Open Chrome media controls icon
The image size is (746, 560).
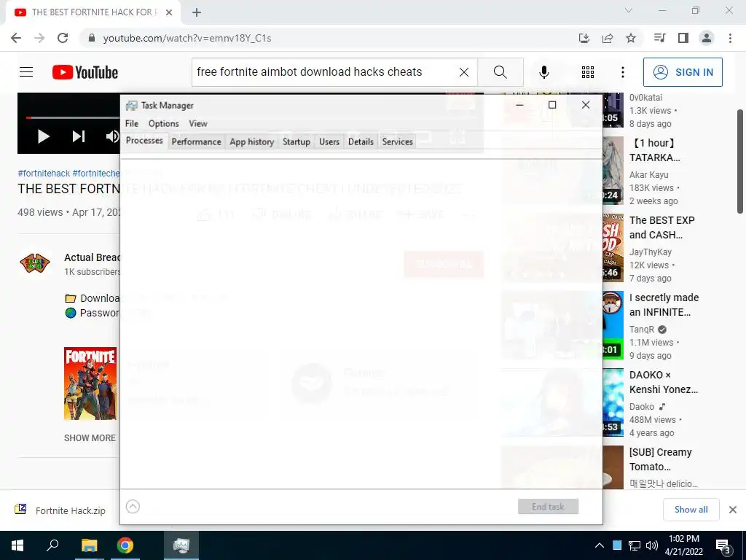(659, 38)
